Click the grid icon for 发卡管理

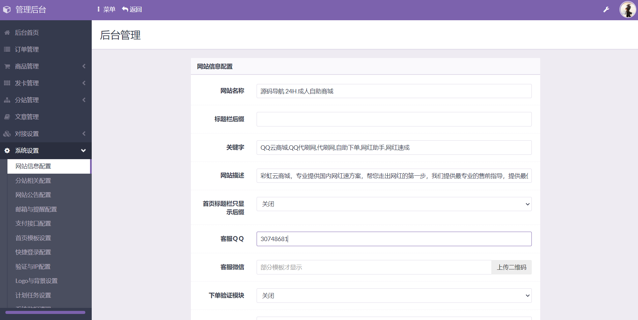[7, 83]
